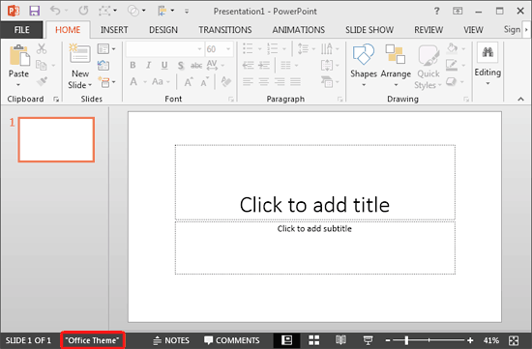Toggle Normal view button in status bar
The width and height of the screenshot is (532, 349).
[286, 340]
